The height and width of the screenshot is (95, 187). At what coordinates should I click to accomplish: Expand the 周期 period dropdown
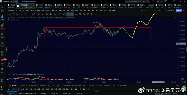click(33, 10)
